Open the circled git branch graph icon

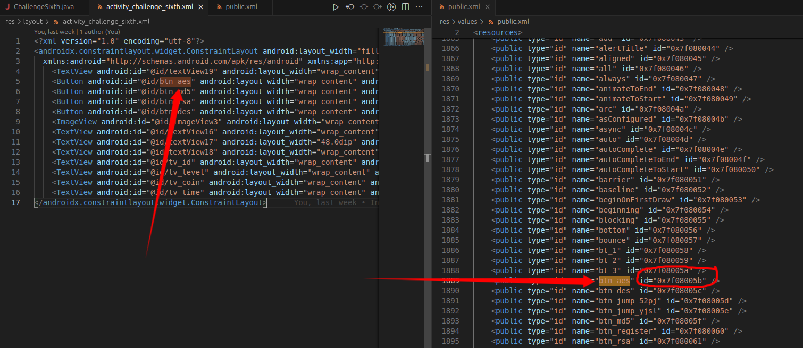pos(391,7)
